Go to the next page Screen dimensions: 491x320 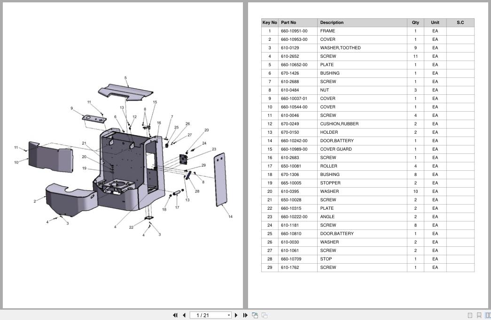point(236,315)
